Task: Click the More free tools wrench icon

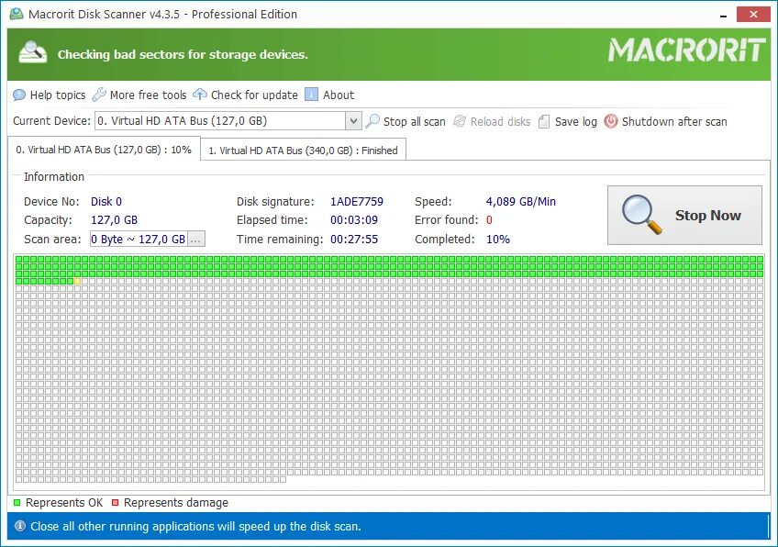Action: (x=99, y=95)
